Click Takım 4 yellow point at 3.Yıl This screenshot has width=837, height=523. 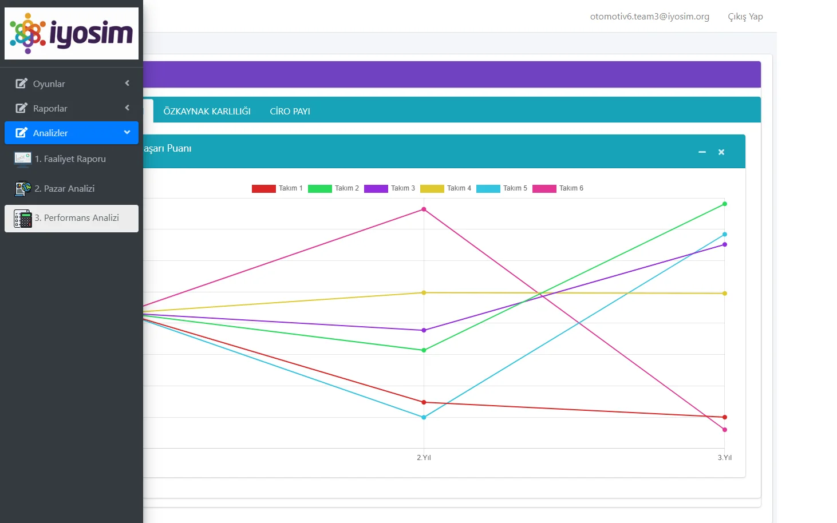pyautogui.click(x=725, y=294)
